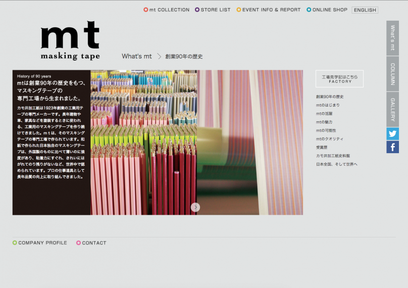The height and width of the screenshot is (288, 408).
Task: Open the Twitter icon link
Action: tap(392, 134)
